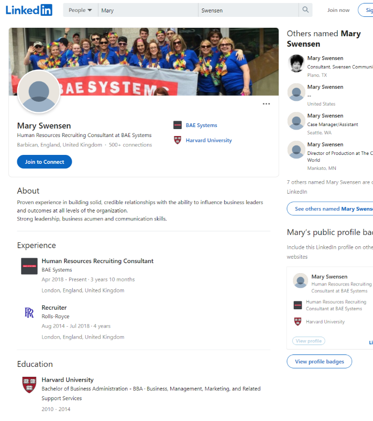This screenshot has height=421, width=373.
Task: Click BAE Systems logo in Experience section
Action: pyautogui.click(x=29, y=266)
